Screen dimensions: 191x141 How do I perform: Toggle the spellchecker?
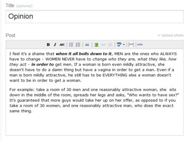click(119, 45)
